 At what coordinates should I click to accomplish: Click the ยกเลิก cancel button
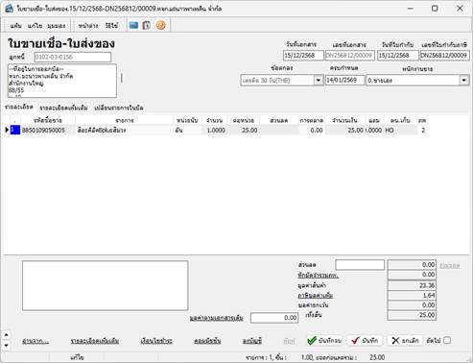click(x=405, y=341)
